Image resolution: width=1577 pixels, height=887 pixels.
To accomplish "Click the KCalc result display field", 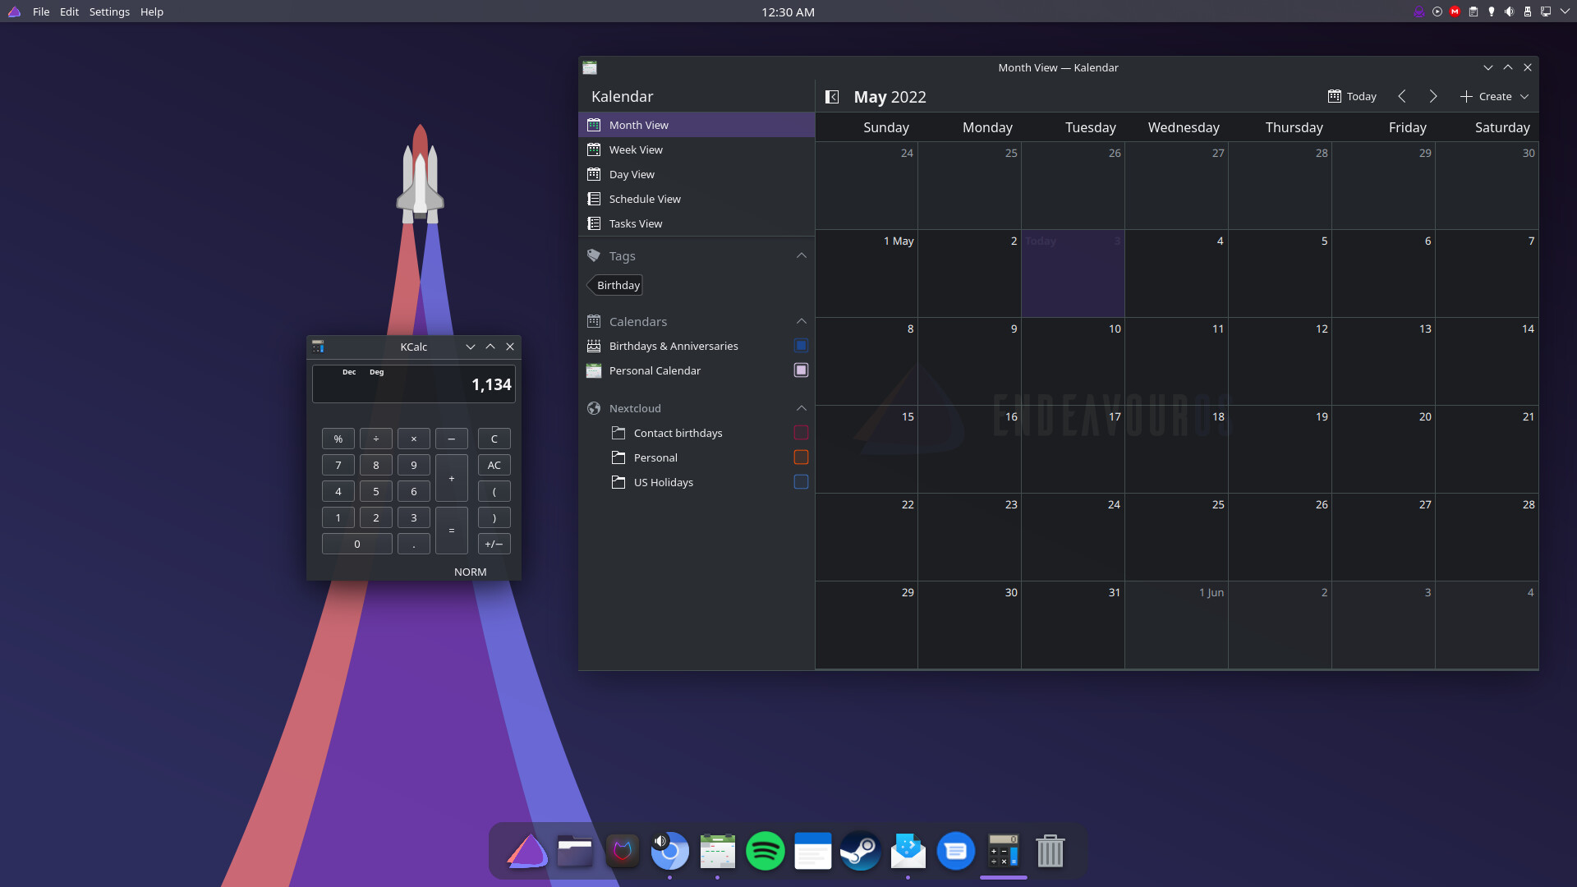I will click(413, 384).
